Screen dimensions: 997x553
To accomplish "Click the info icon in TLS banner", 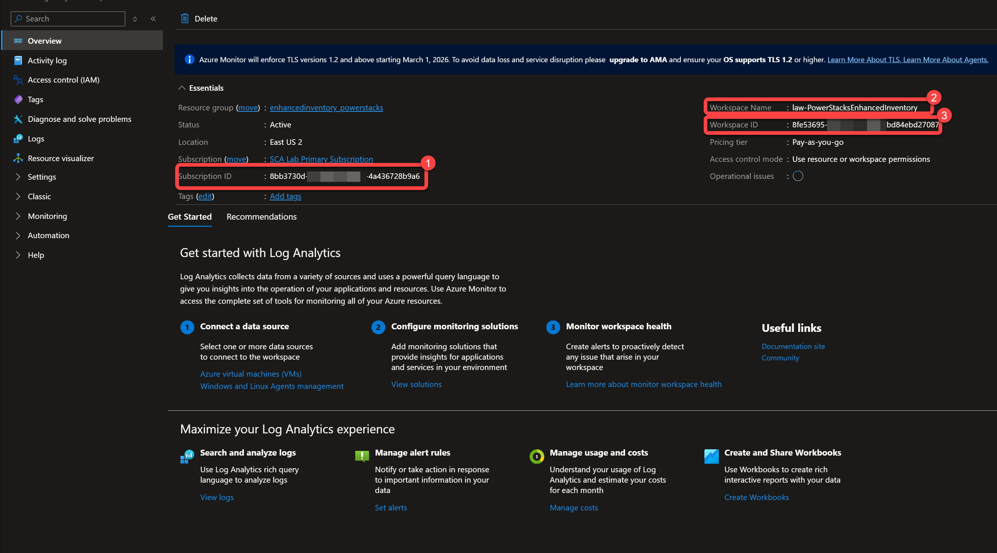I will (x=189, y=60).
